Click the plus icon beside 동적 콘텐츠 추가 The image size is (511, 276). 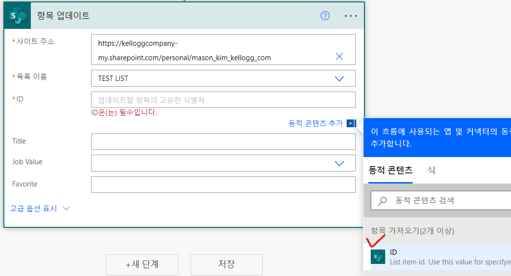[x=350, y=123]
